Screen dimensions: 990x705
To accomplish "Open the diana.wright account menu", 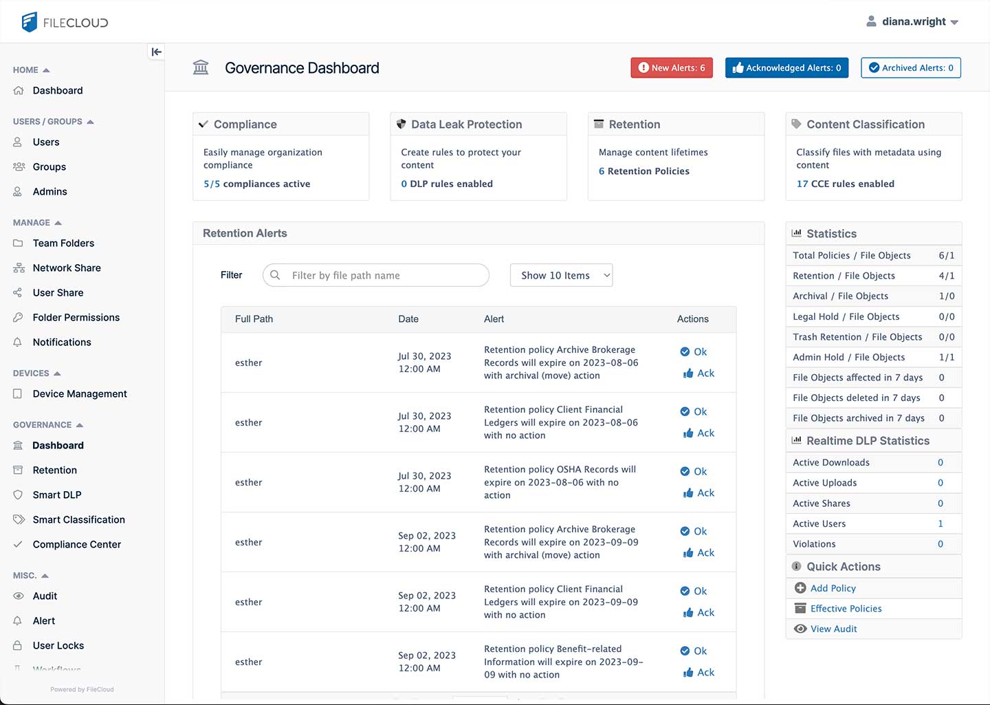I will point(912,21).
